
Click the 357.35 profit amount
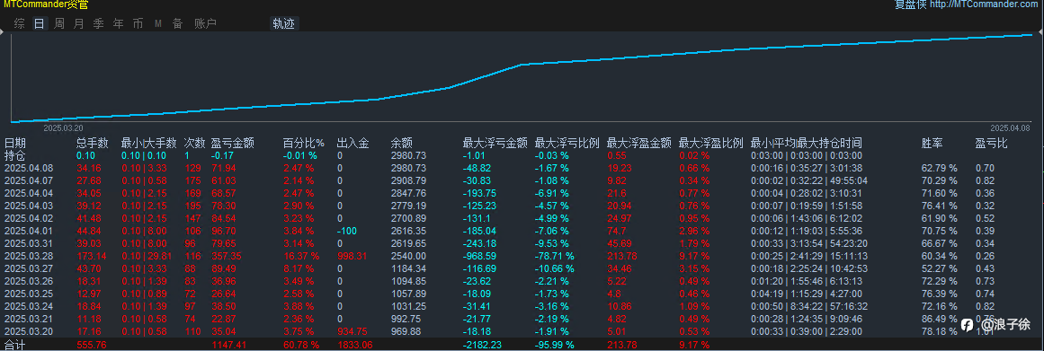227,255
